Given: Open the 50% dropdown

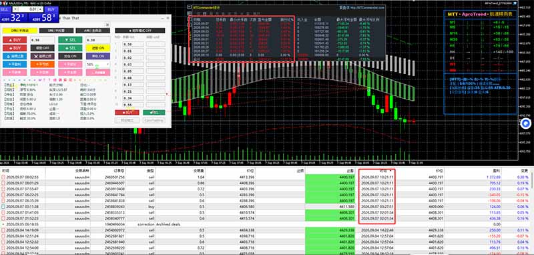Looking at the screenshot, I should point(98,64).
